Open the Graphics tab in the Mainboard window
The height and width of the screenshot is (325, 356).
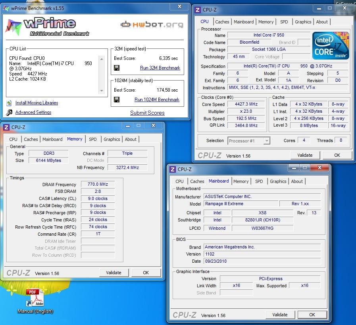tap(278, 181)
